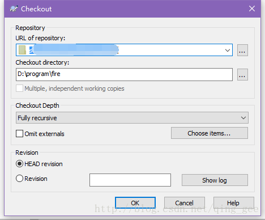The width and height of the screenshot is (265, 220).
Task: Enable the Omit externals checkbox
Action: [19, 134]
